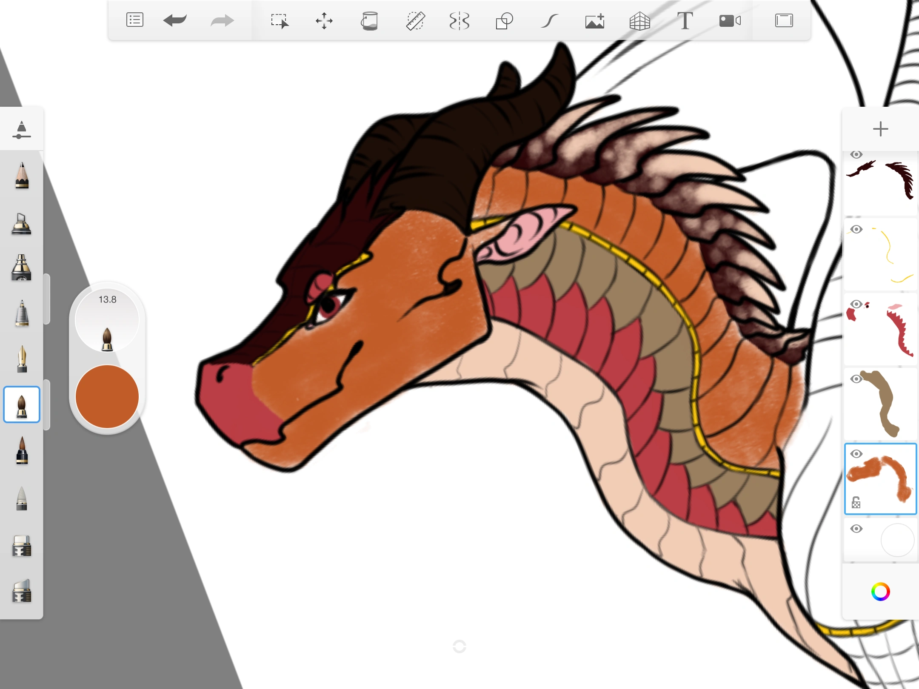Add a new layer with plus
The height and width of the screenshot is (689, 919).
click(880, 129)
